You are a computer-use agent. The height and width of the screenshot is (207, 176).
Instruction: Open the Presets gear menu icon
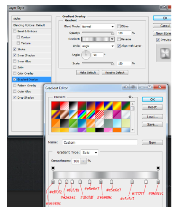click(130, 97)
